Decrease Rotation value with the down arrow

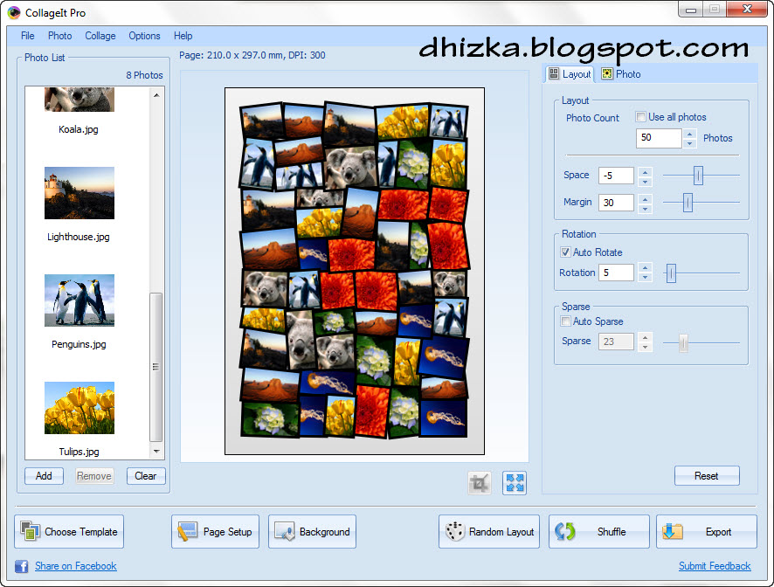[x=645, y=278]
